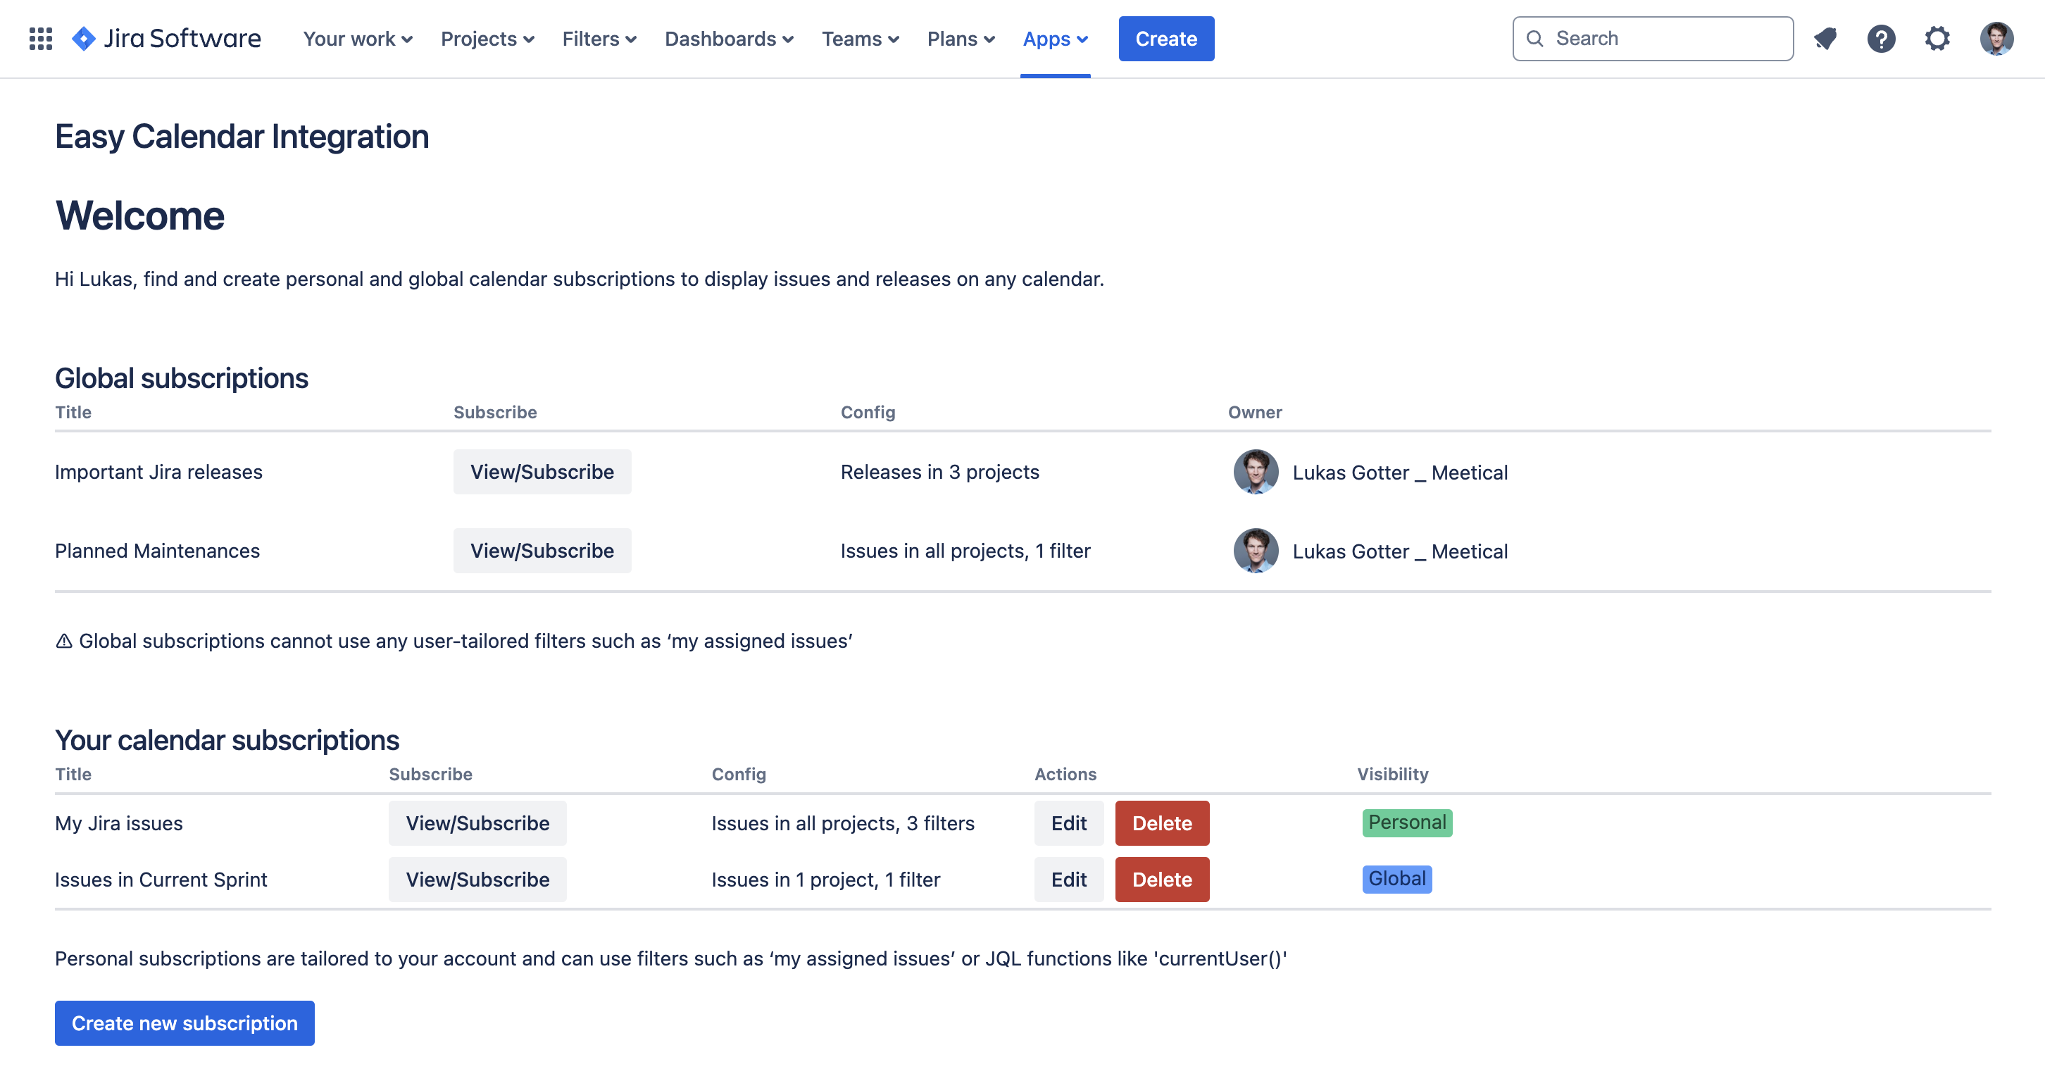
Task: Click the Personal visibility badge
Action: (x=1407, y=823)
